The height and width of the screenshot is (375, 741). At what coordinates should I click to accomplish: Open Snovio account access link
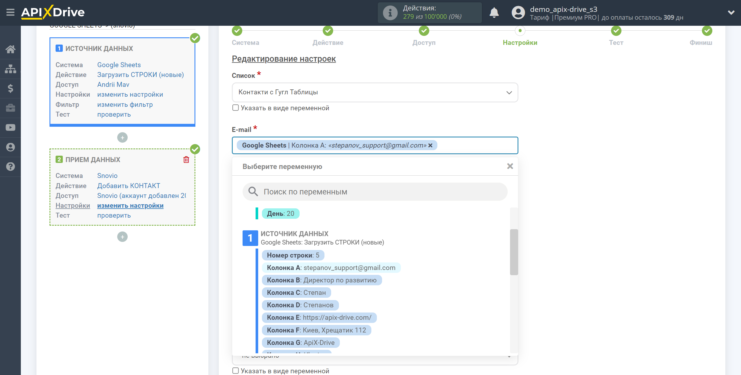click(142, 196)
